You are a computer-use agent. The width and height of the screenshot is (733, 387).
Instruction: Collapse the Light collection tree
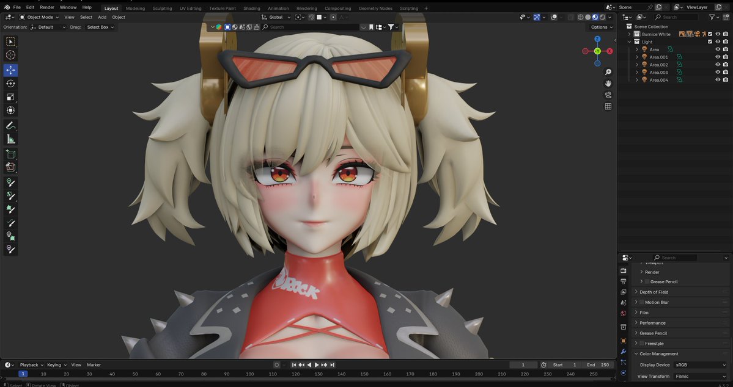click(x=630, y=42)
